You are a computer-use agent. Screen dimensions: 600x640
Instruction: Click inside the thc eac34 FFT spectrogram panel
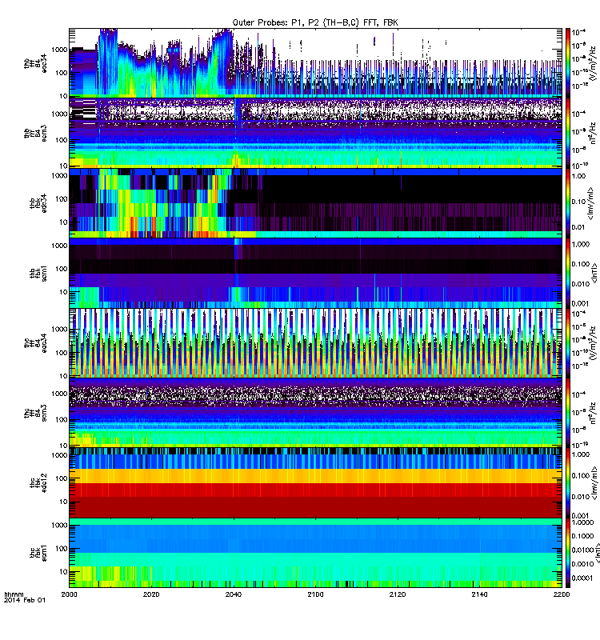(x=315, y=343)
